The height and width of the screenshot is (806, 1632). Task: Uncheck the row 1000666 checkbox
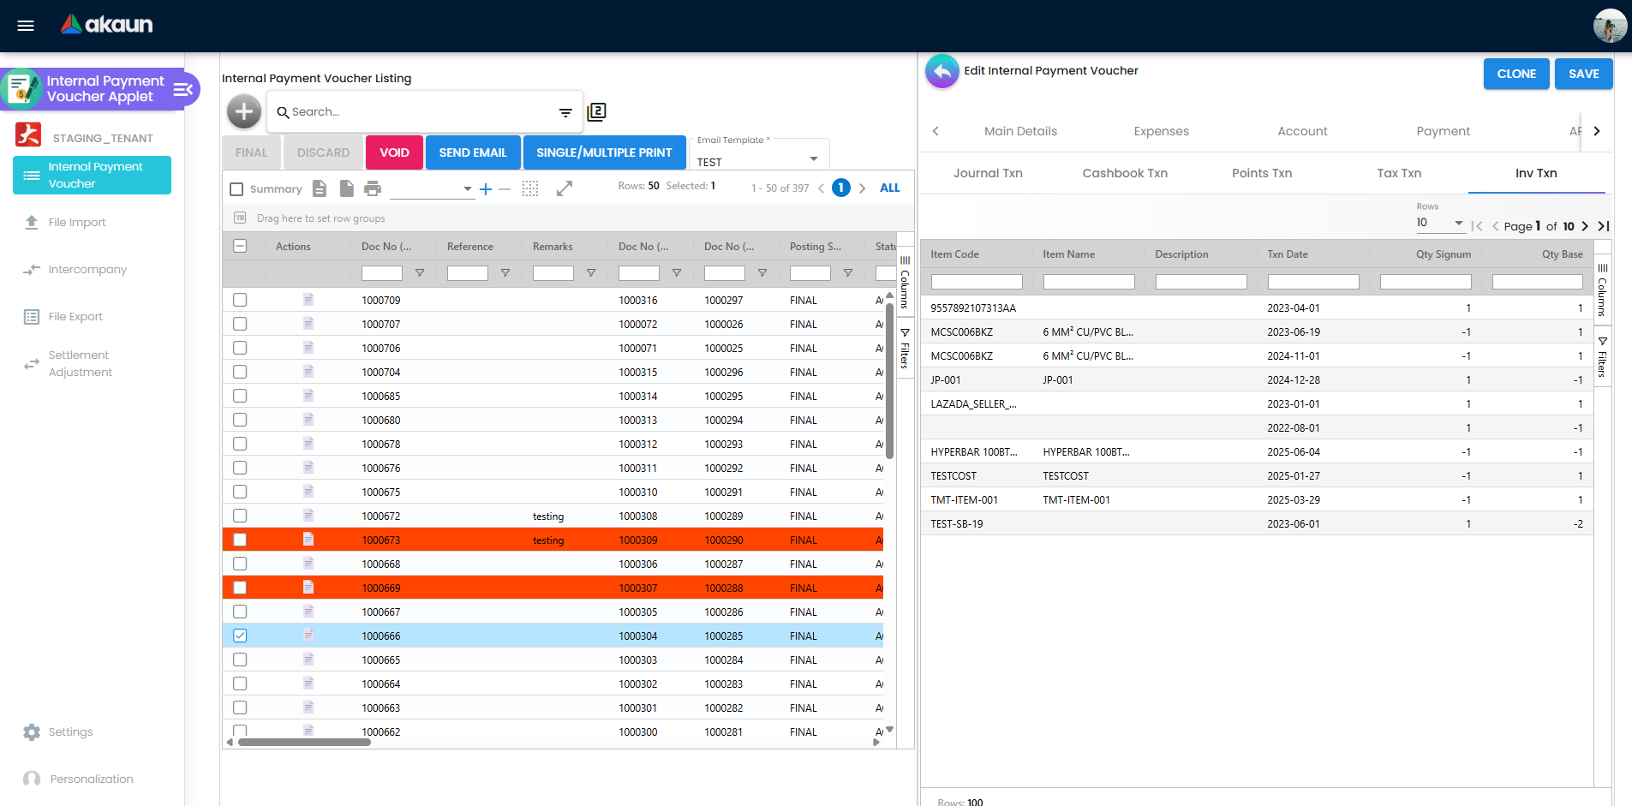(x=240, y=636)
